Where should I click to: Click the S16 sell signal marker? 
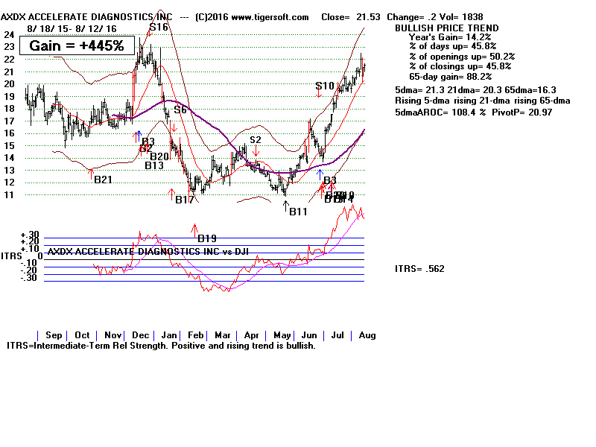click(x=158, y=28)
